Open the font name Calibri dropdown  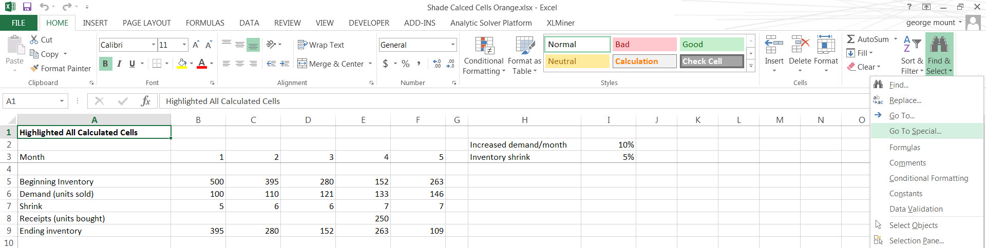click(x=153, y=45)
